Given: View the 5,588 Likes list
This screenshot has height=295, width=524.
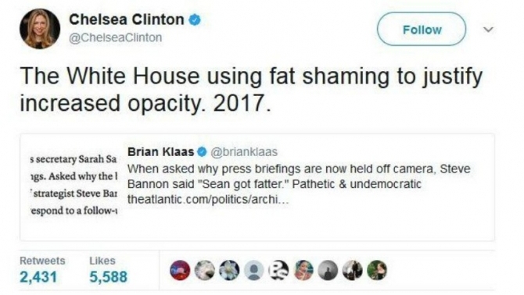Looking at the screenshot, I should (x=108, y=270).
